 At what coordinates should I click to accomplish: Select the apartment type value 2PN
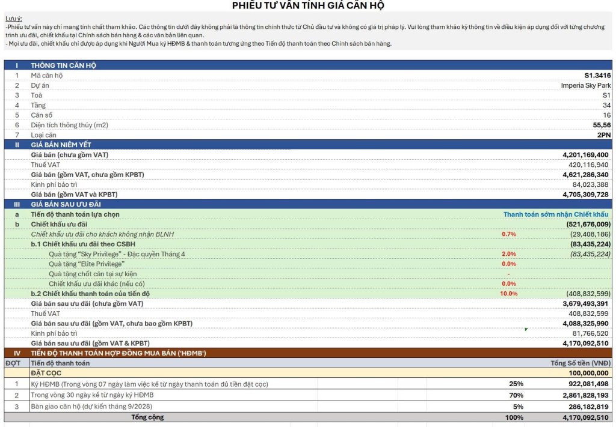pos(604,135)
